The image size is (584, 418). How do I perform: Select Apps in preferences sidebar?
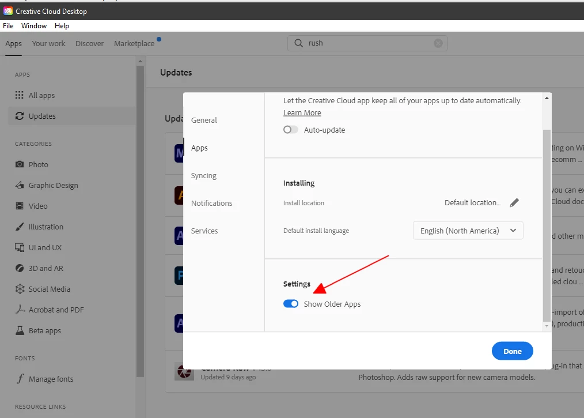point(199,148)
